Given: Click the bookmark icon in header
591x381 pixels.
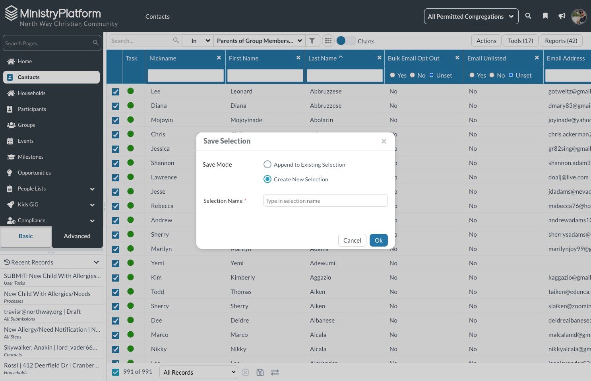Looking at the screenshot, I should tap(545, 16).
